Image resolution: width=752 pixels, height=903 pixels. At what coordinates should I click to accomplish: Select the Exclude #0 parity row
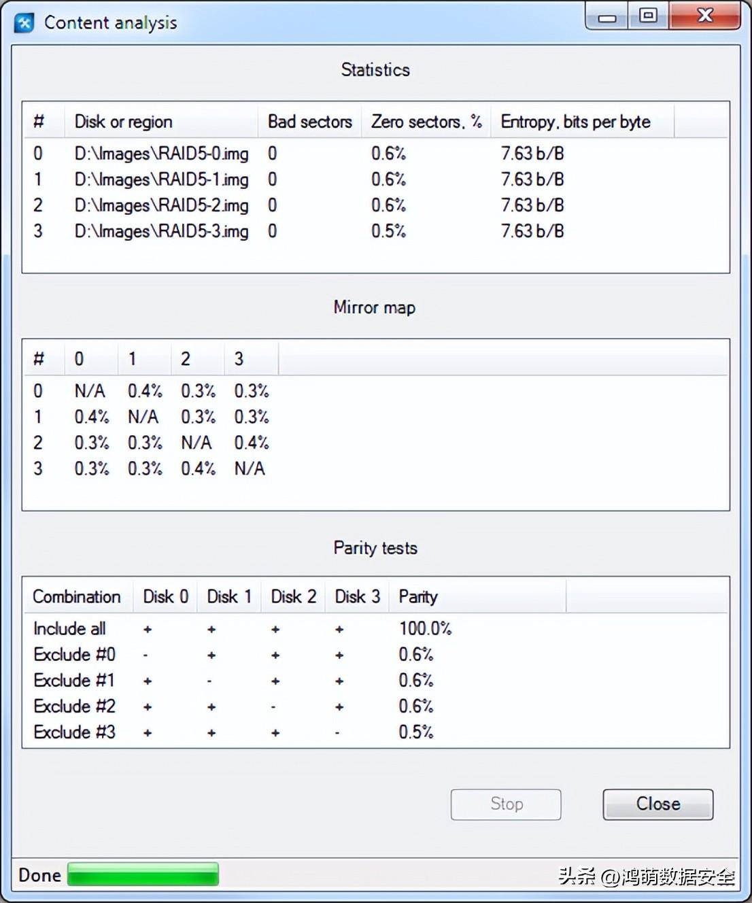click(x=74, y=655)
